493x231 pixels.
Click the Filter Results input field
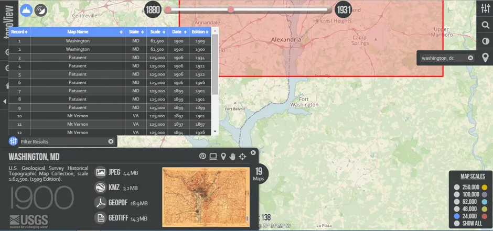pyautogui.click(x=63, y=141)
